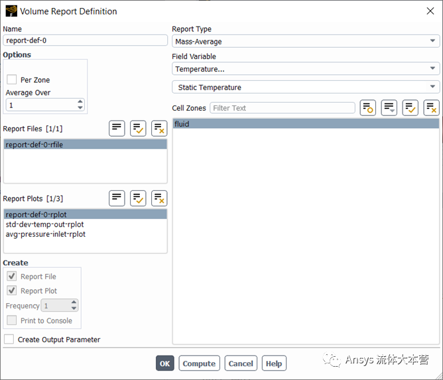Toggle the Report Plots list view icon

tap(117, 198)
